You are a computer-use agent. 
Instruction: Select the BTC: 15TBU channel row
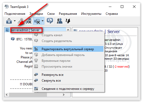point(21,39)
